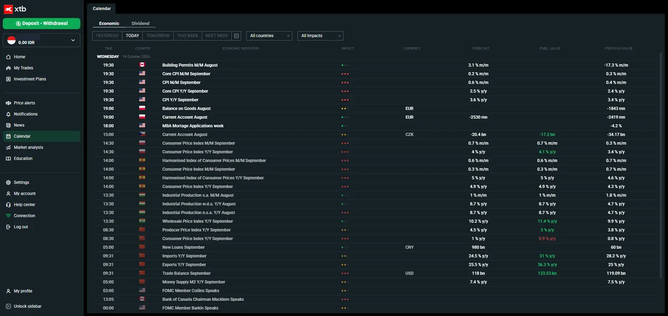Select Trade Balance September event
Image resolution: width=668 pixels, height=316 pixels.
(x=375, y=274)
